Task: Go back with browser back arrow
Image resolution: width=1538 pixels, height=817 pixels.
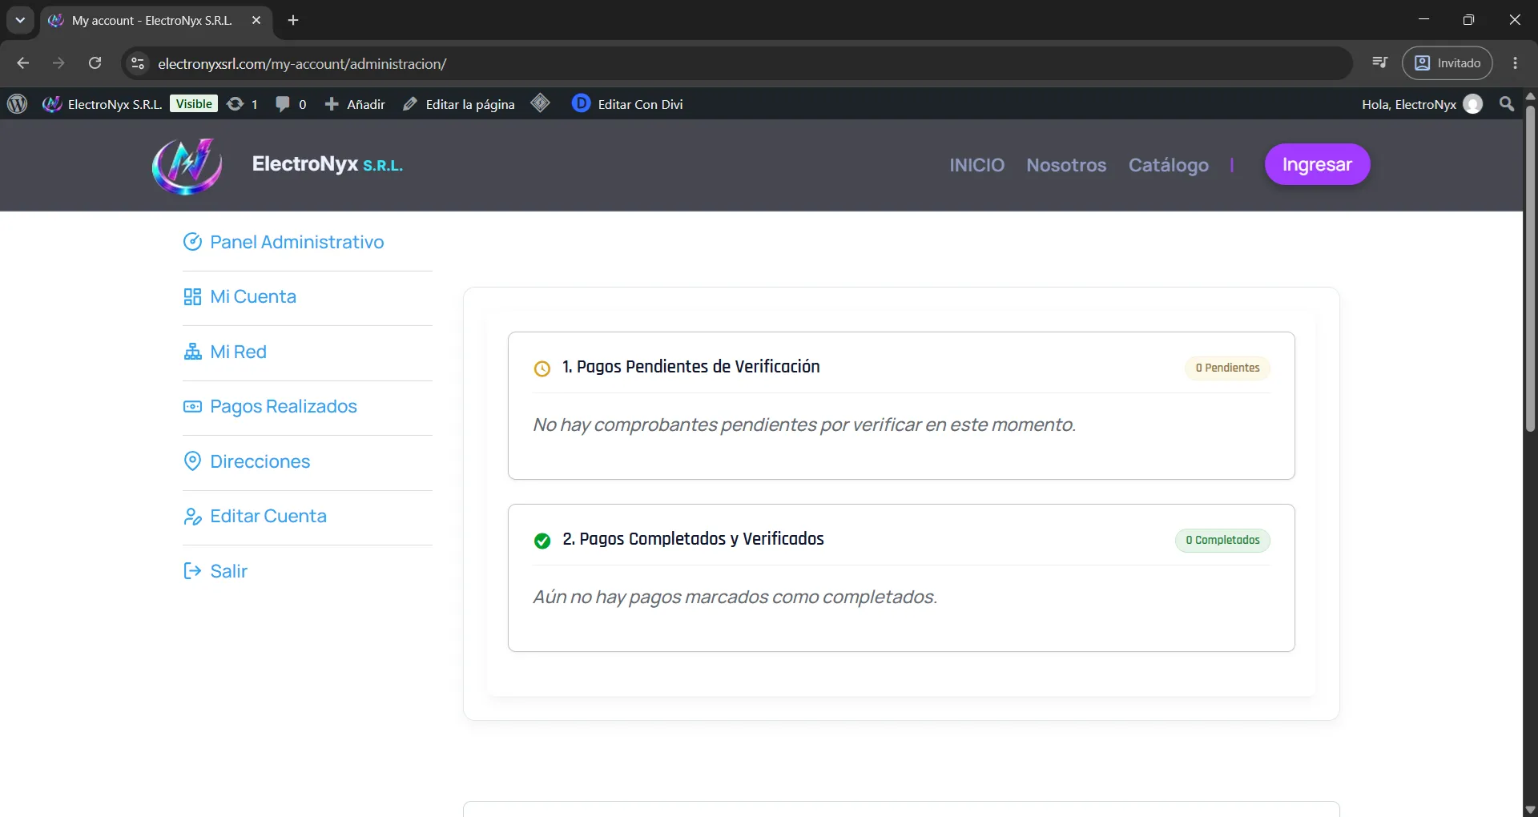Action: coord(22,63)
